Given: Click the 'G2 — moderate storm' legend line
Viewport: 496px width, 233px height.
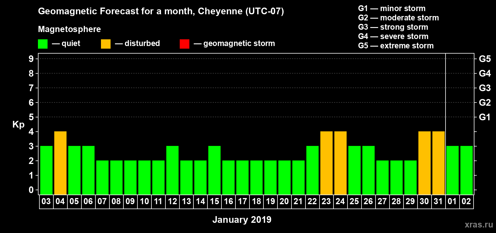Looking at the screenshot, I should pos(399,18).
